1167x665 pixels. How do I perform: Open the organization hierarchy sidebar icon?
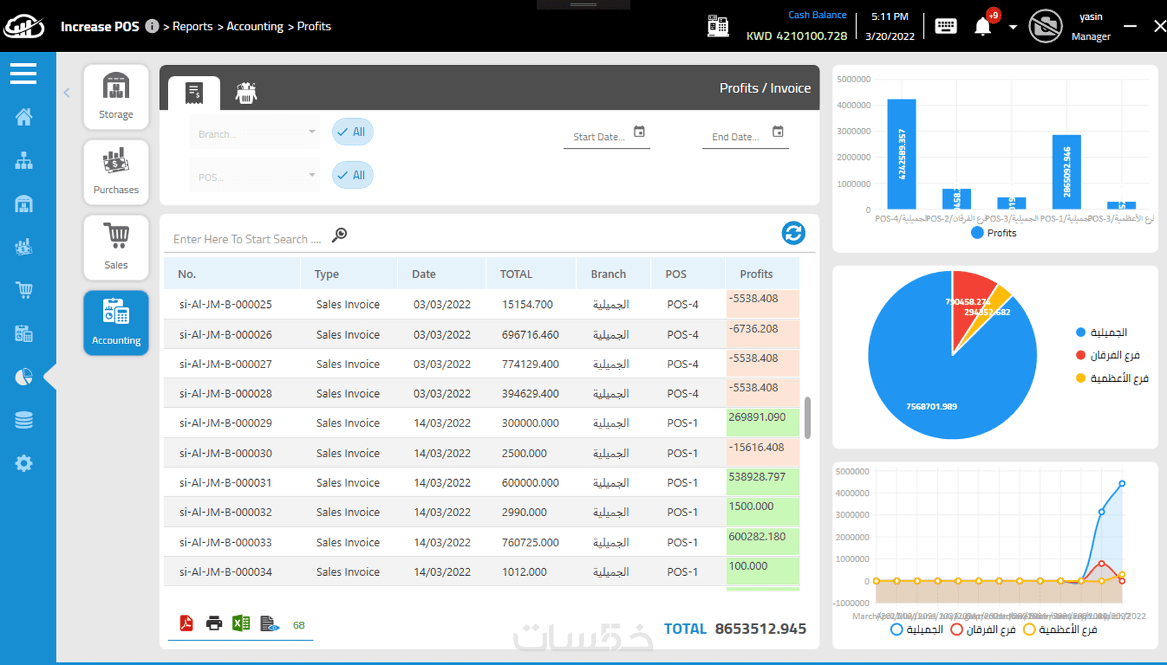(x=24, y=160)
